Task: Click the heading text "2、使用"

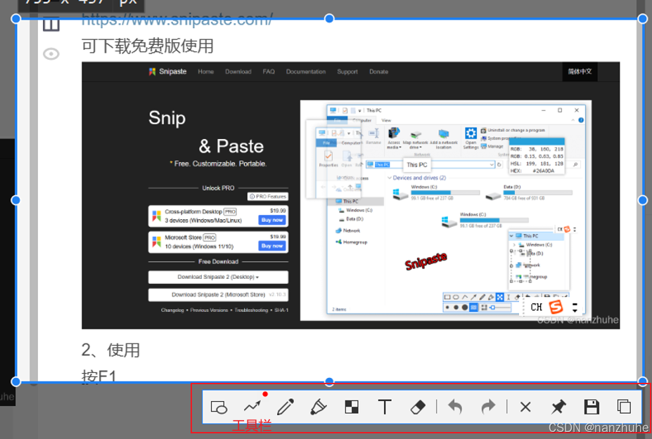Action: pyautogui.click(x=110, y=350)
